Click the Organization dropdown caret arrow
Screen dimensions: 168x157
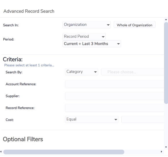click(108, 25)
